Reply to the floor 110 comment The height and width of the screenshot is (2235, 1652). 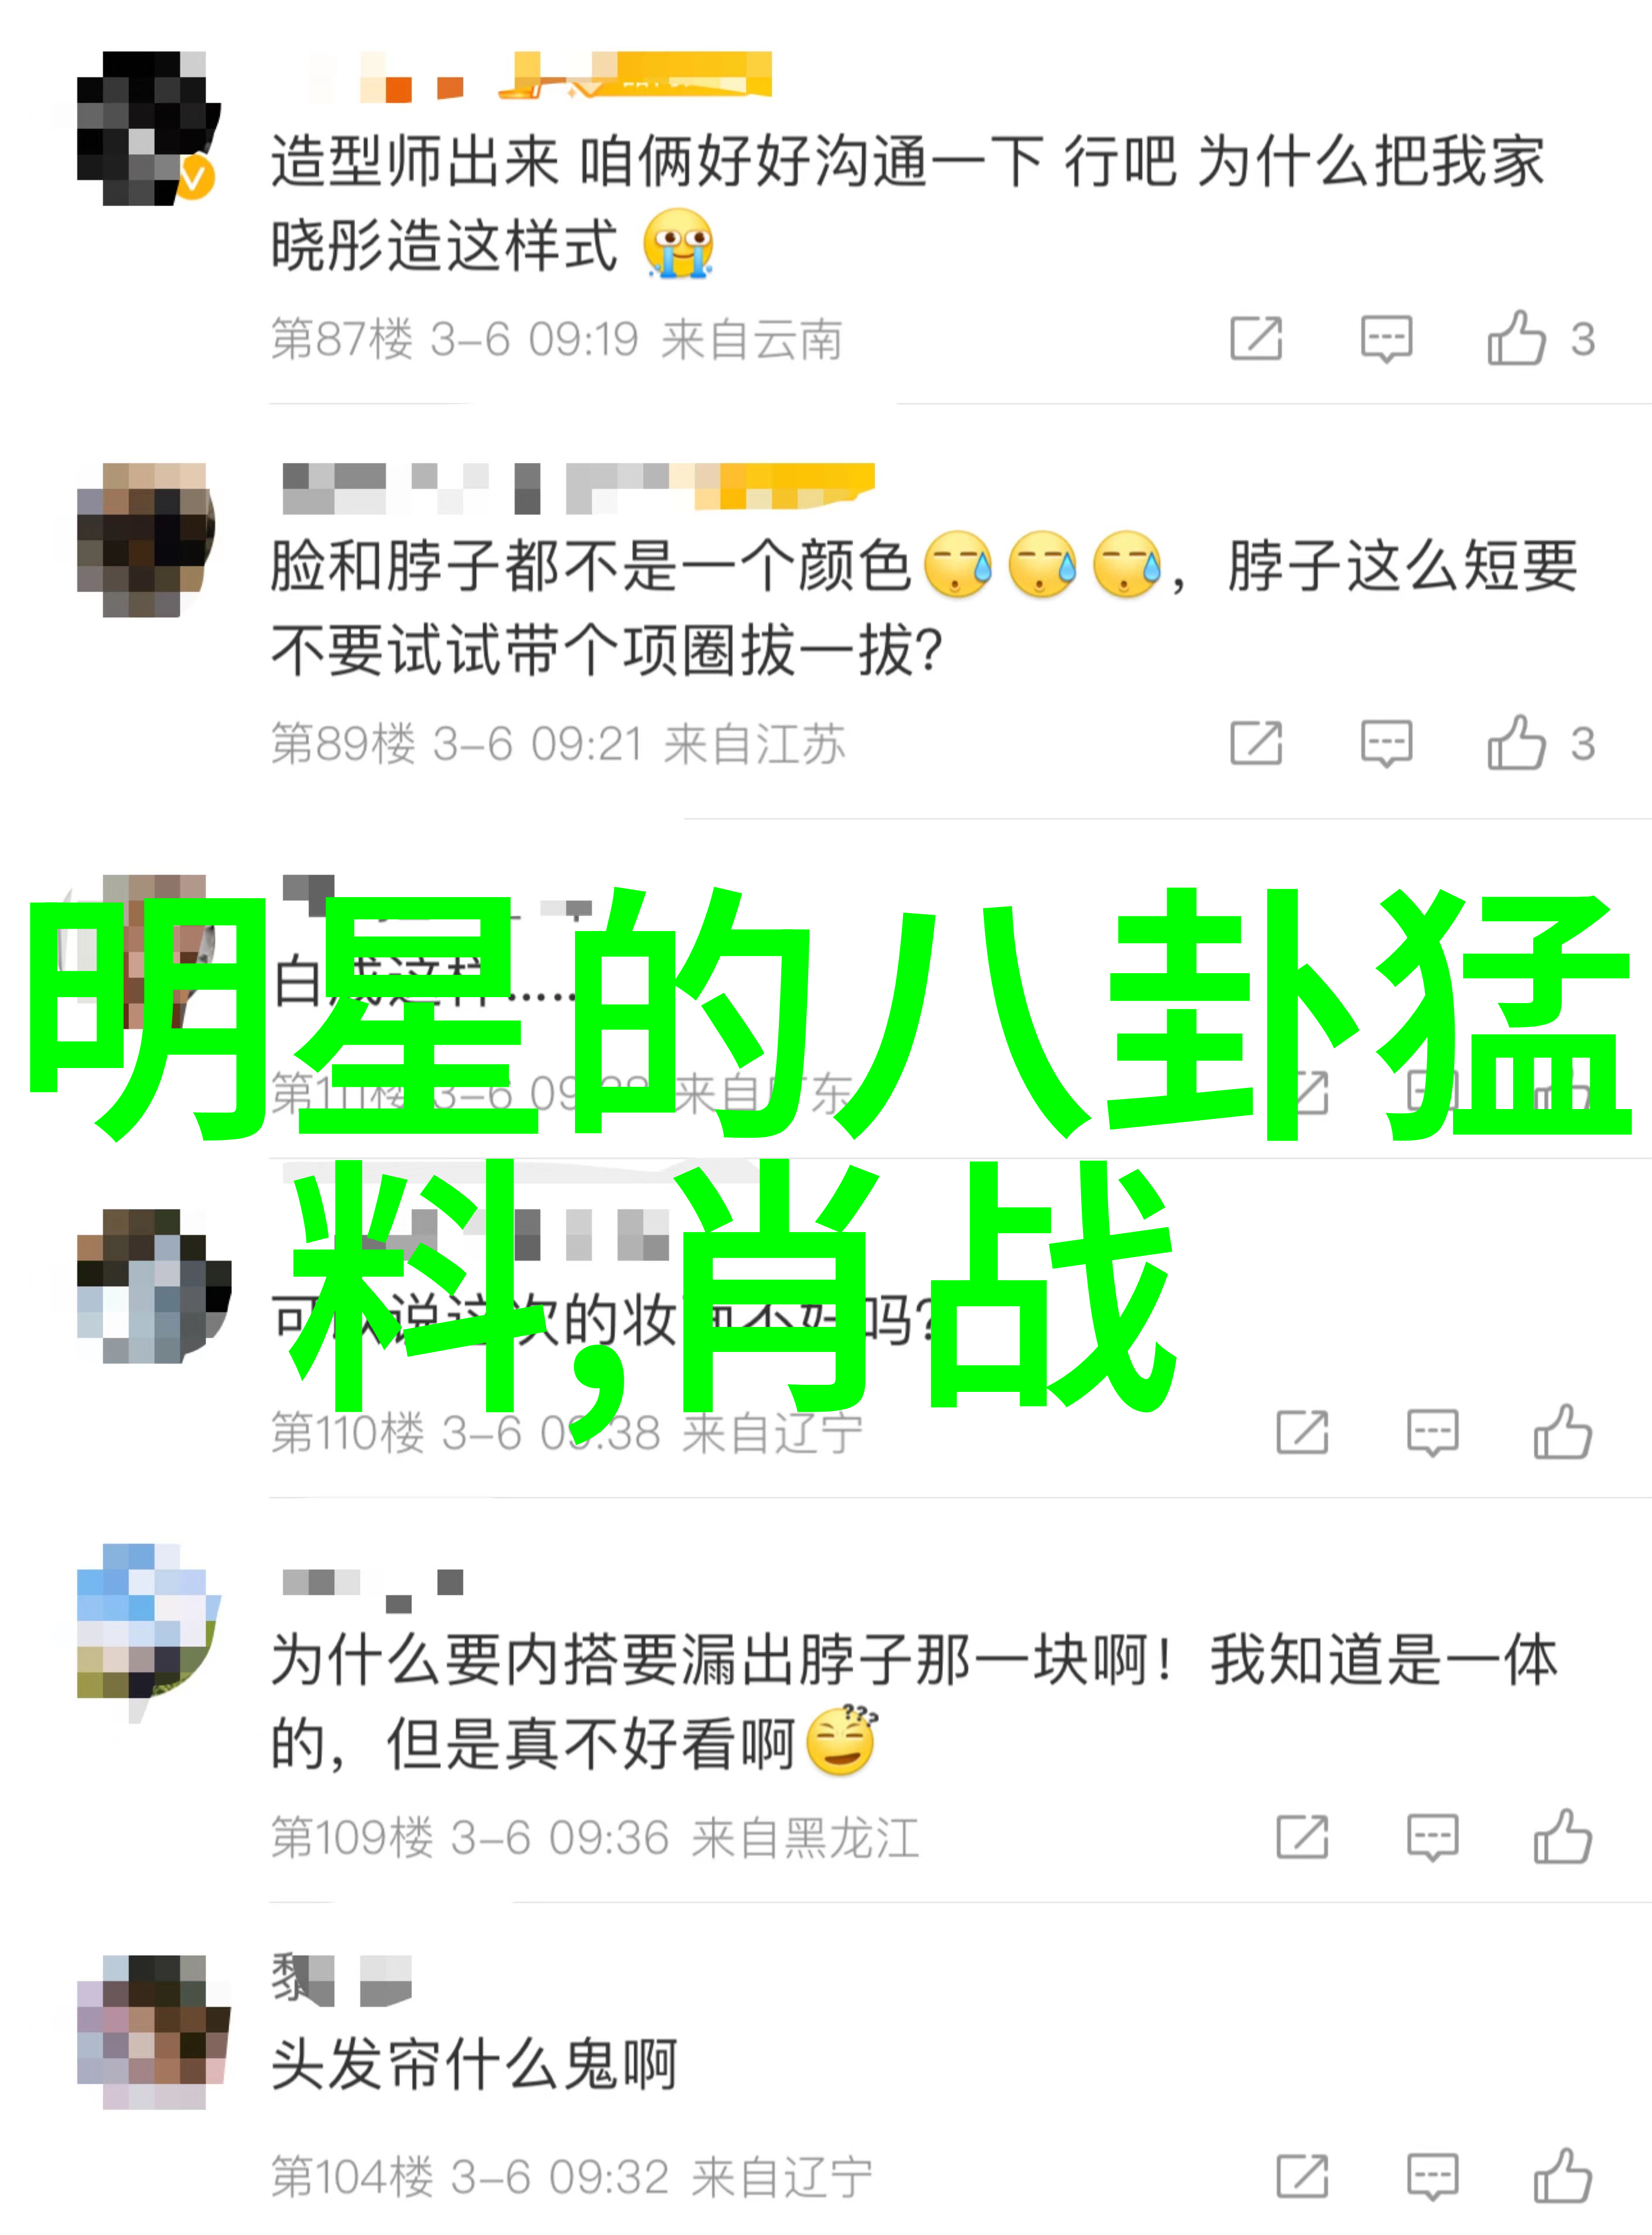pos(1432,1433)
